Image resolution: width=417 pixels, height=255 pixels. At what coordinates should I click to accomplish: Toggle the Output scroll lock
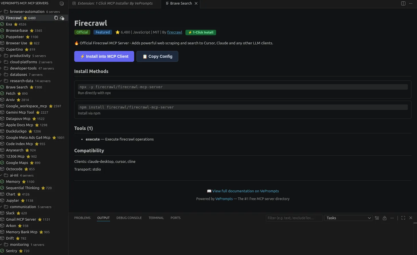[x=385, y=218]
